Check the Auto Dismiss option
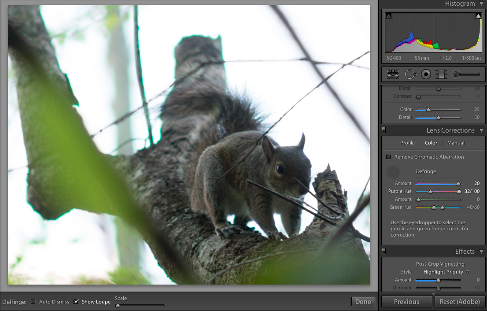The image size is (487, 311). pyautogui.click(x=33, y=302)
